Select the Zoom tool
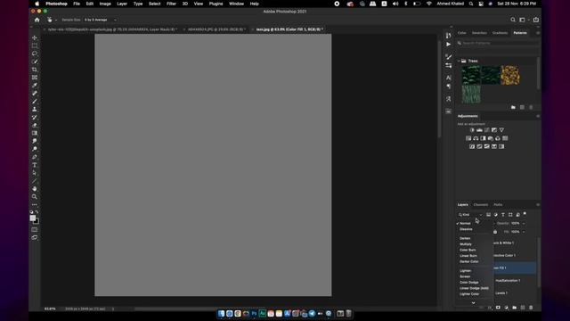The height and width of the screenshot is (321, 570). pos(35,197)
